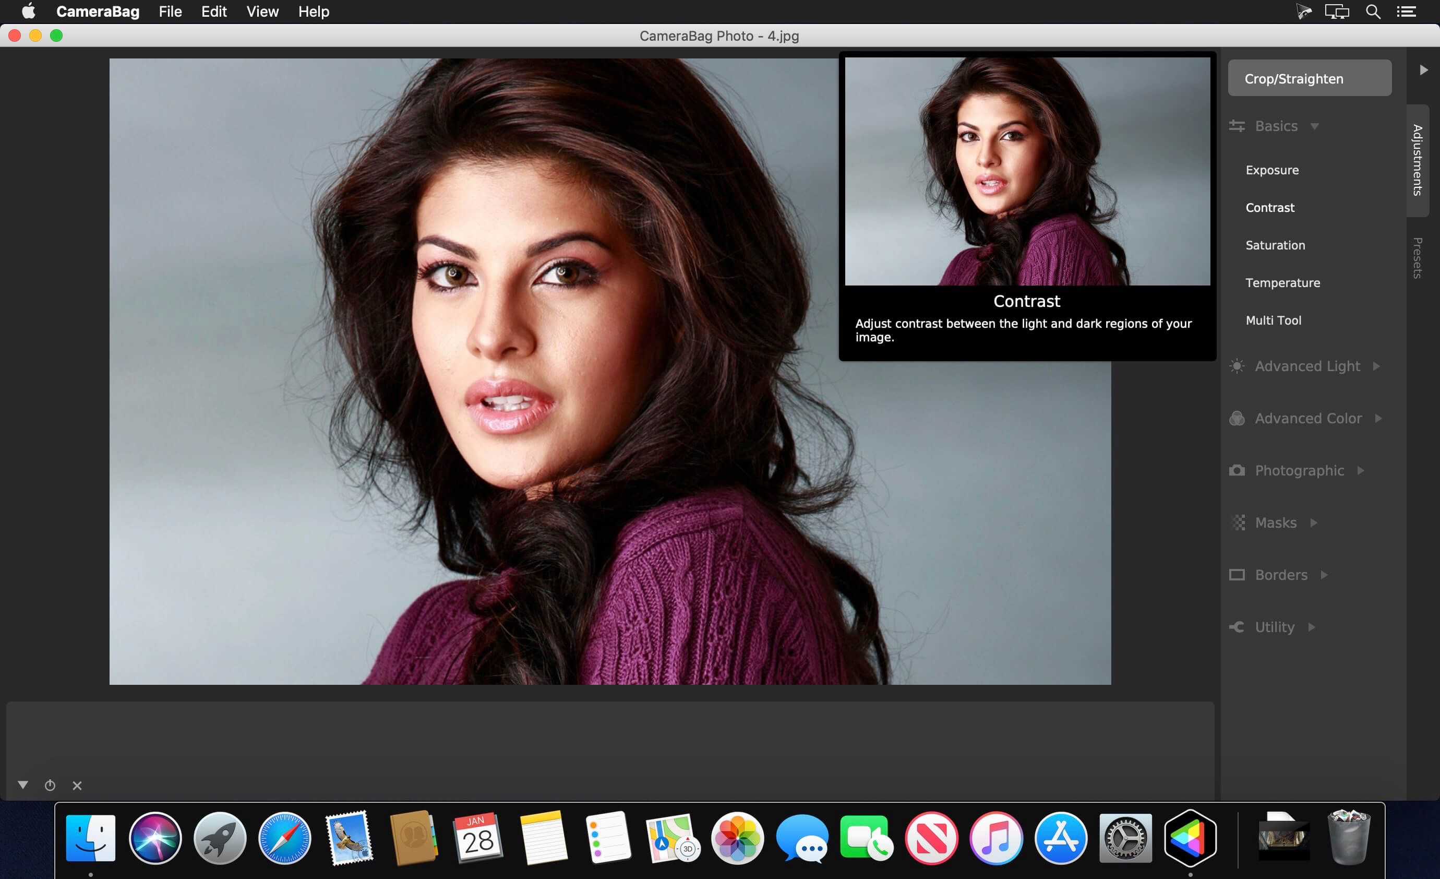Open Notes app in dock
The image size is (1440, 879).
click(543, 837)
